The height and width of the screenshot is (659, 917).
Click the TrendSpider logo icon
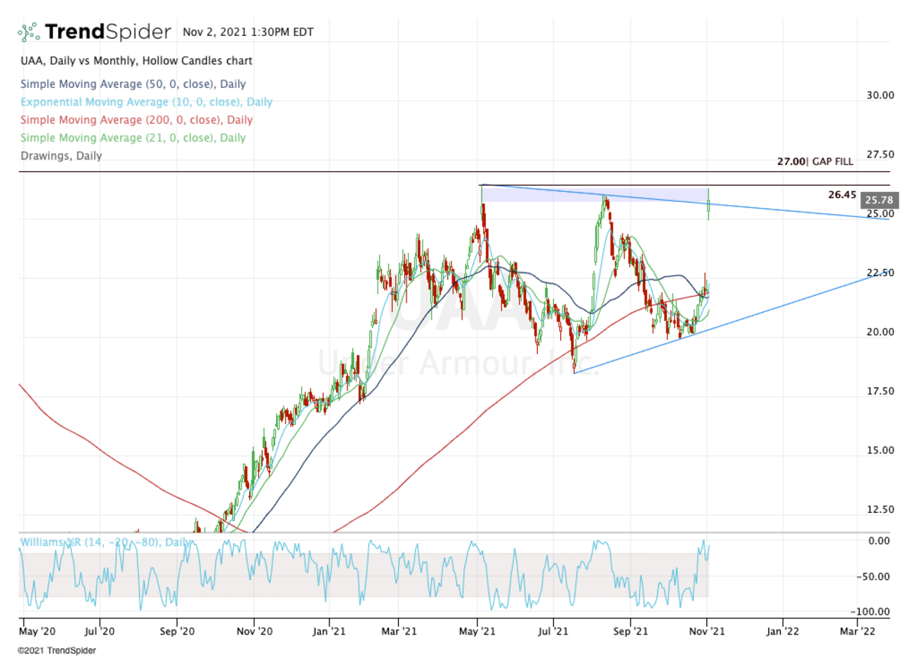(x=29, y=32)
